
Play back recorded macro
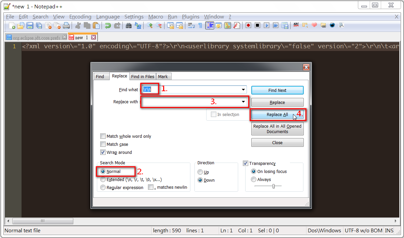266,25
